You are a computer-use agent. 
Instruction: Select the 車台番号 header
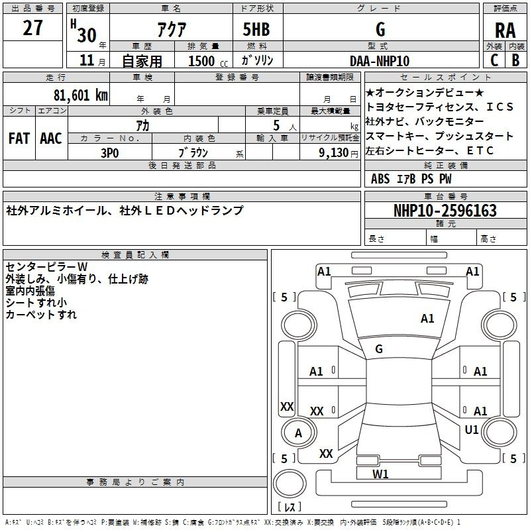point(445,196)
